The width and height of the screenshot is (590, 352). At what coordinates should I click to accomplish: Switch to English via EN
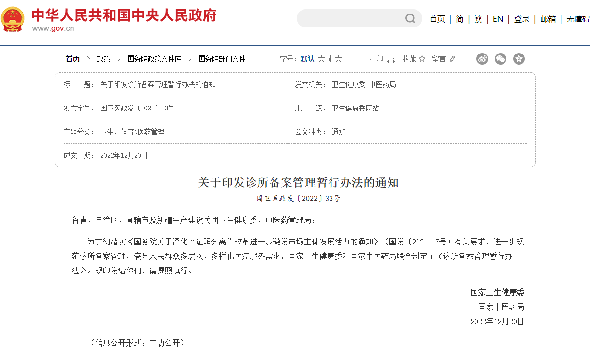point(498,19)
